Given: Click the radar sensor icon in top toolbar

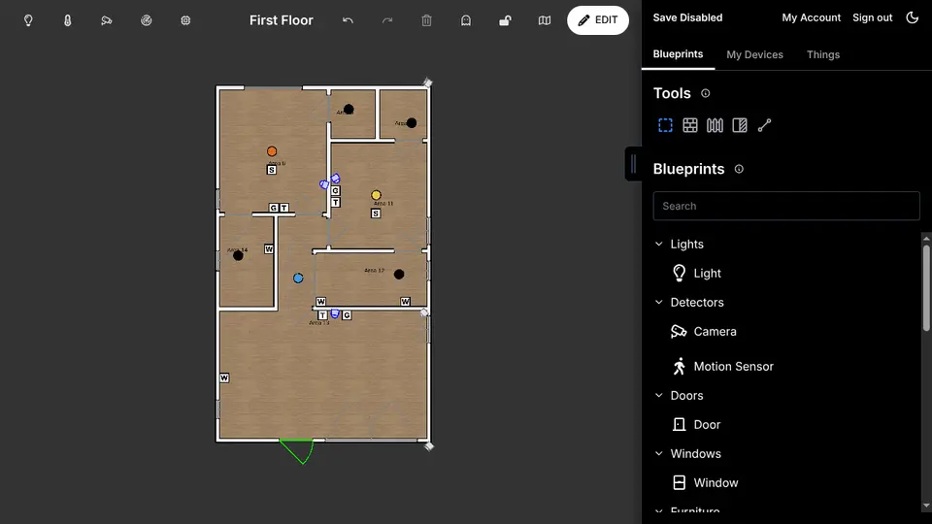Looking at the screenshot, I should 147,20.
